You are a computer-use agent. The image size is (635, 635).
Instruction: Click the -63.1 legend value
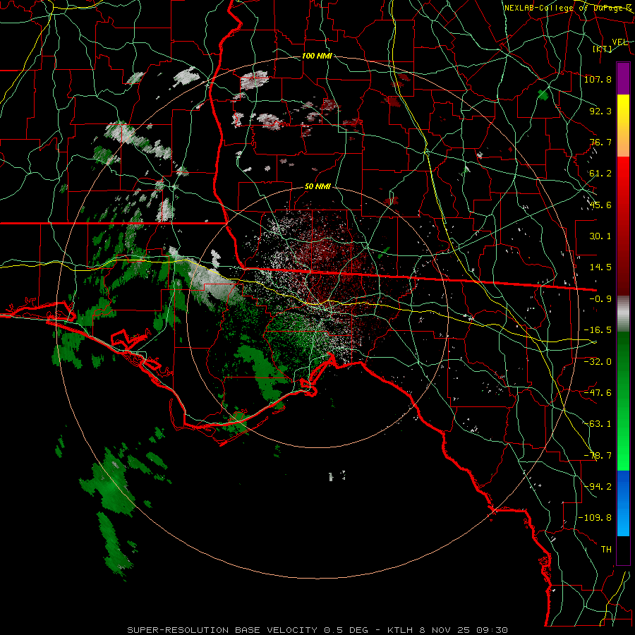click(x=598, y=424)
